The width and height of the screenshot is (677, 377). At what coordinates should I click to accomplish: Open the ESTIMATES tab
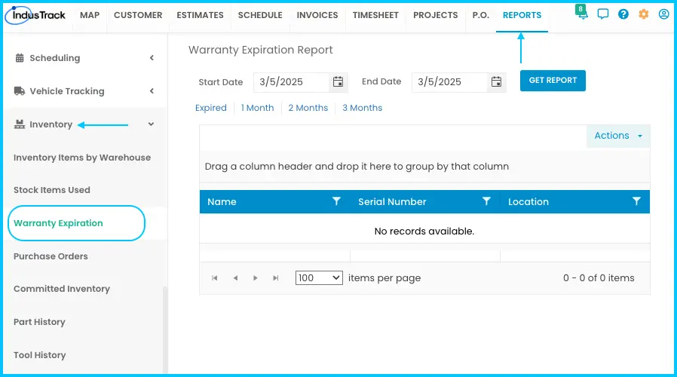pyautogui.click(x=201, y=15)
